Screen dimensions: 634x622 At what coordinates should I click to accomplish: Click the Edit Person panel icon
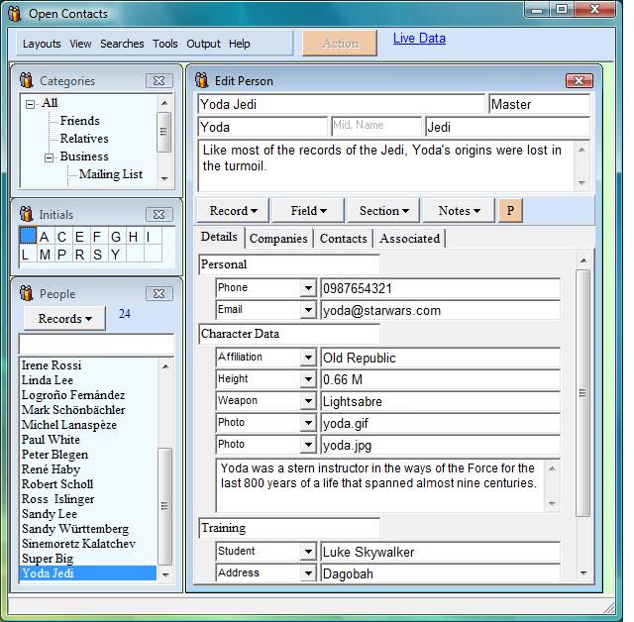(x=201, y=80)
